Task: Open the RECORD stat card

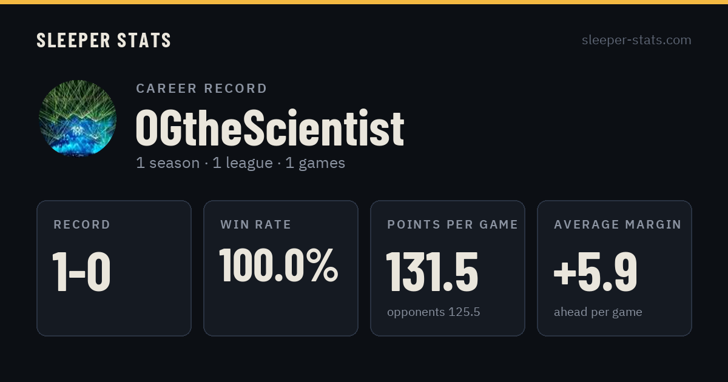Action: (x=114, y=268)
